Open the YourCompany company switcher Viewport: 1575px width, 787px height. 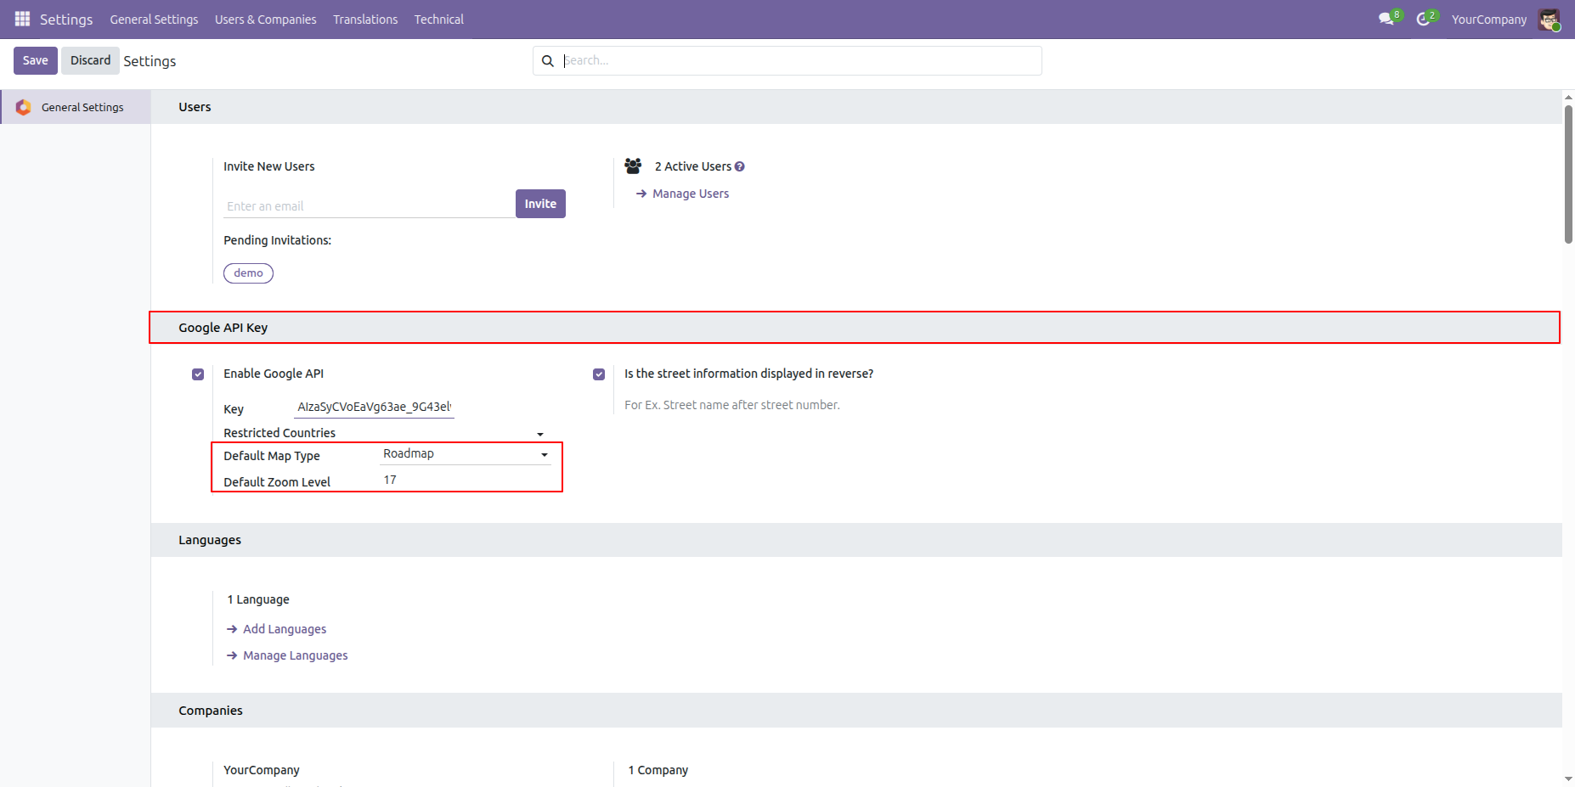(x=1488, y=20)
